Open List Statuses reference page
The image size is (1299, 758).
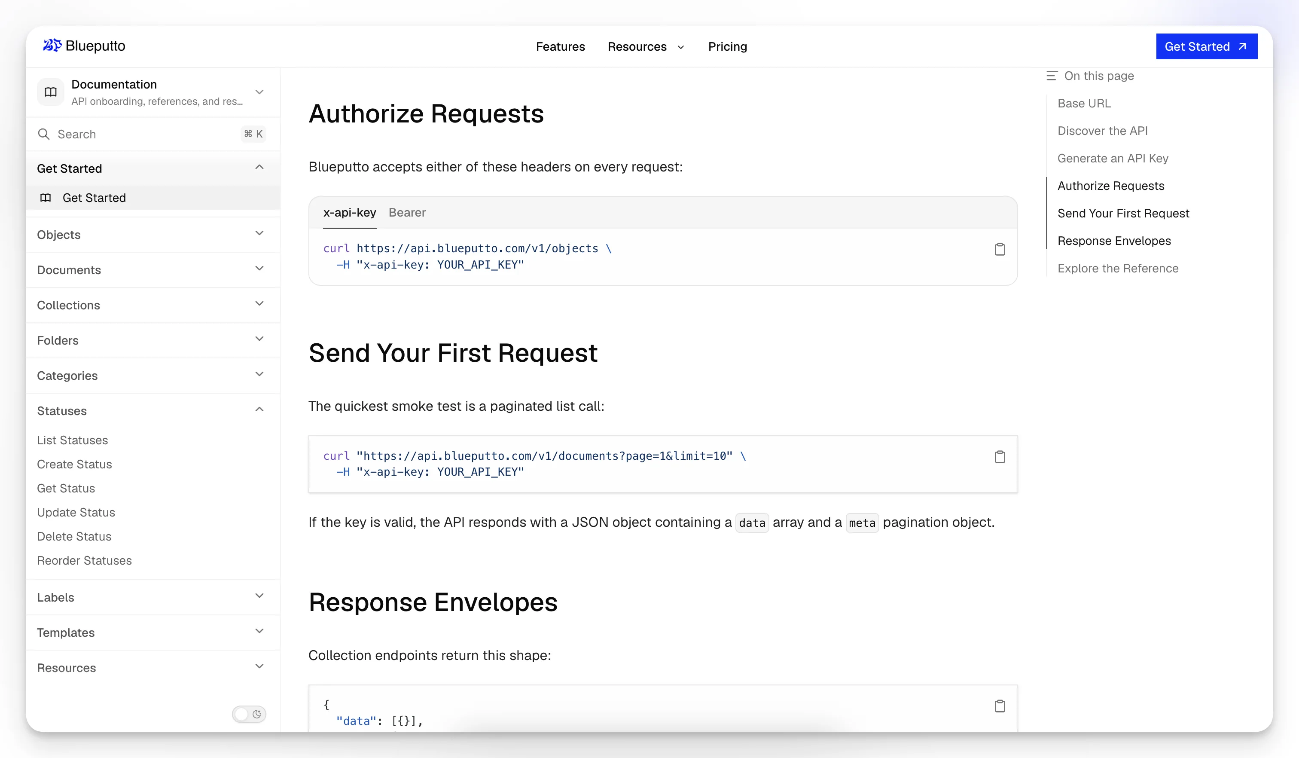pos(73,440)
